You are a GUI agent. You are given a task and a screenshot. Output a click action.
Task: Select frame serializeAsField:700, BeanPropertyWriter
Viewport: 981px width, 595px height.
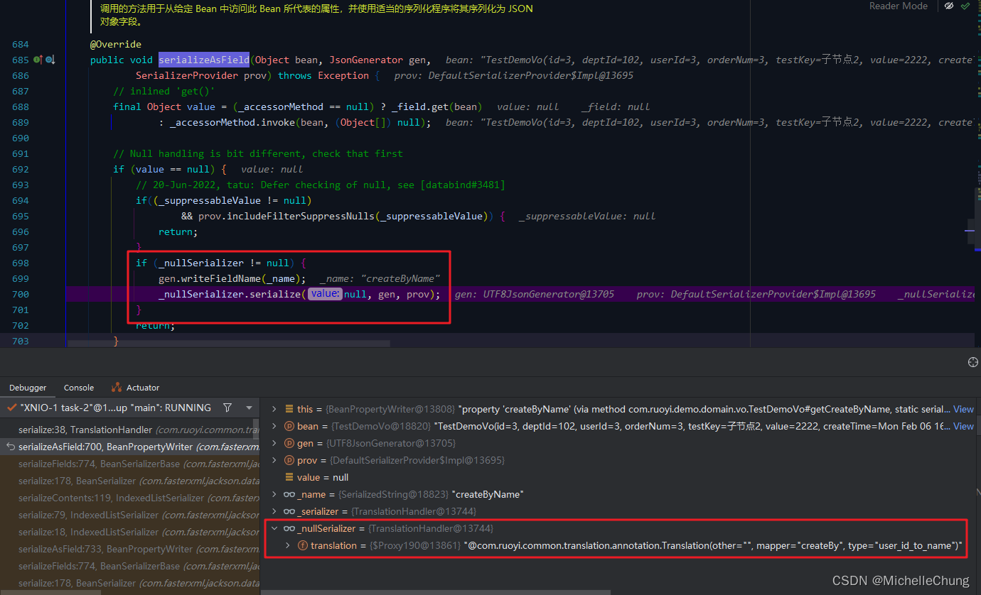pos(130,447)
